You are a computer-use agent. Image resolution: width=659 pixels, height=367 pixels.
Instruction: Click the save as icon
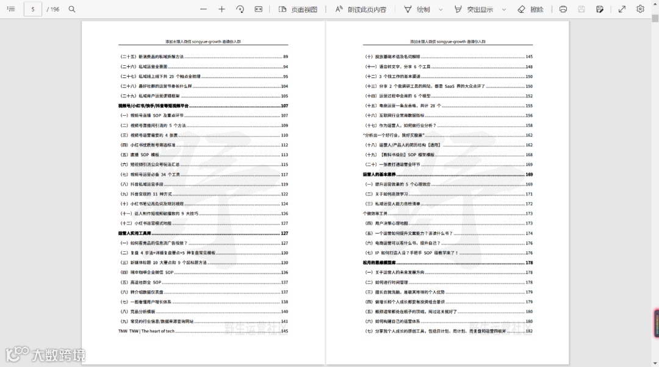pos(600,9)
